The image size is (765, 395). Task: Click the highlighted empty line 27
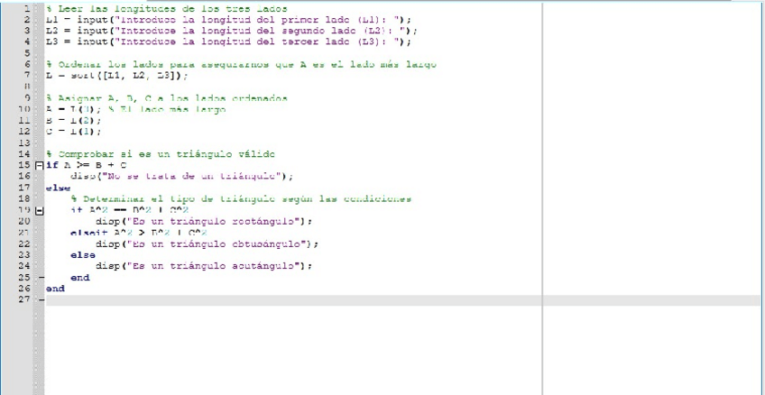[402, 300]
